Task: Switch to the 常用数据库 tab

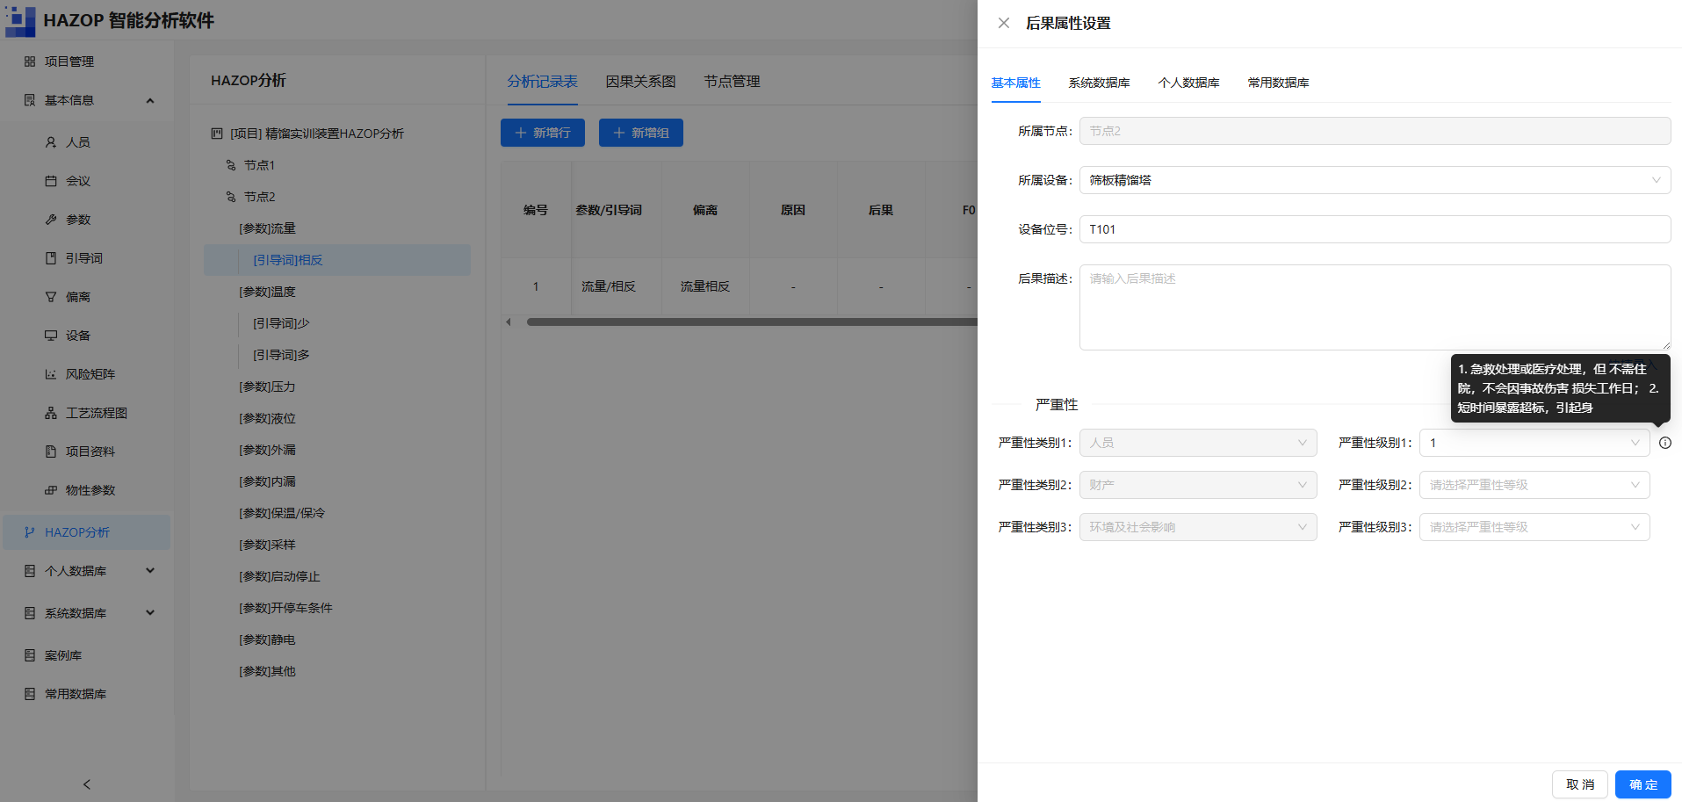Action: [1278, 83]
